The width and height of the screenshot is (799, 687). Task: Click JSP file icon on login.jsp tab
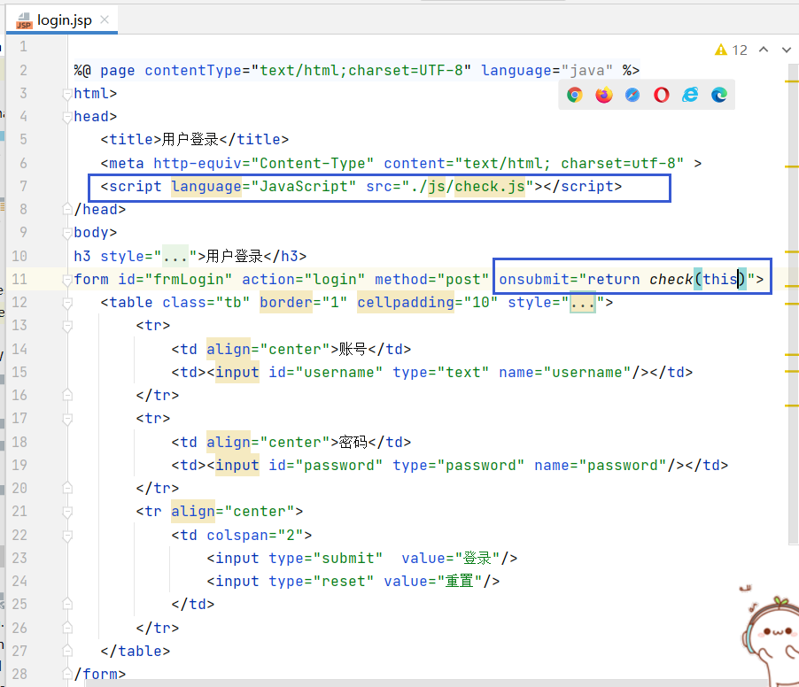pyautogui.click(x=24, y=21)
